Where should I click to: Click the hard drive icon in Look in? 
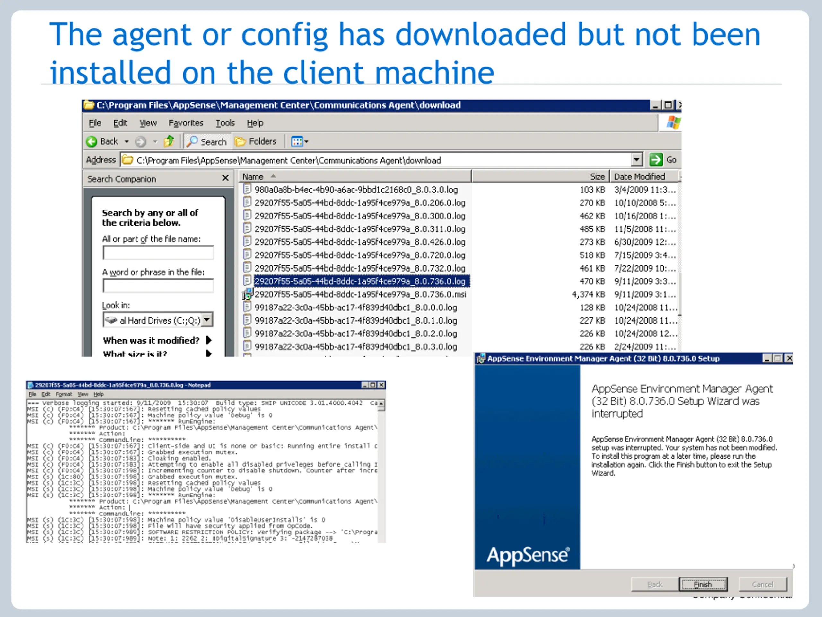pos(111,320)
